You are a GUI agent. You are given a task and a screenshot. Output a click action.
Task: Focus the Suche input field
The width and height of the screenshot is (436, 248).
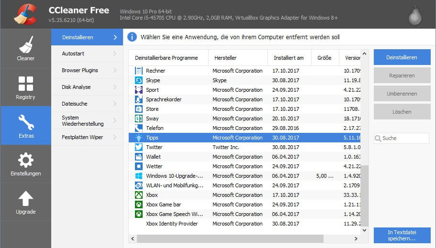402,138
